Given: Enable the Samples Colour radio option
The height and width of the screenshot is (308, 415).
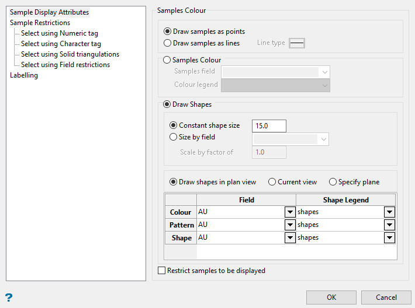Looking at the screenshot, I should tap(168, 60).
